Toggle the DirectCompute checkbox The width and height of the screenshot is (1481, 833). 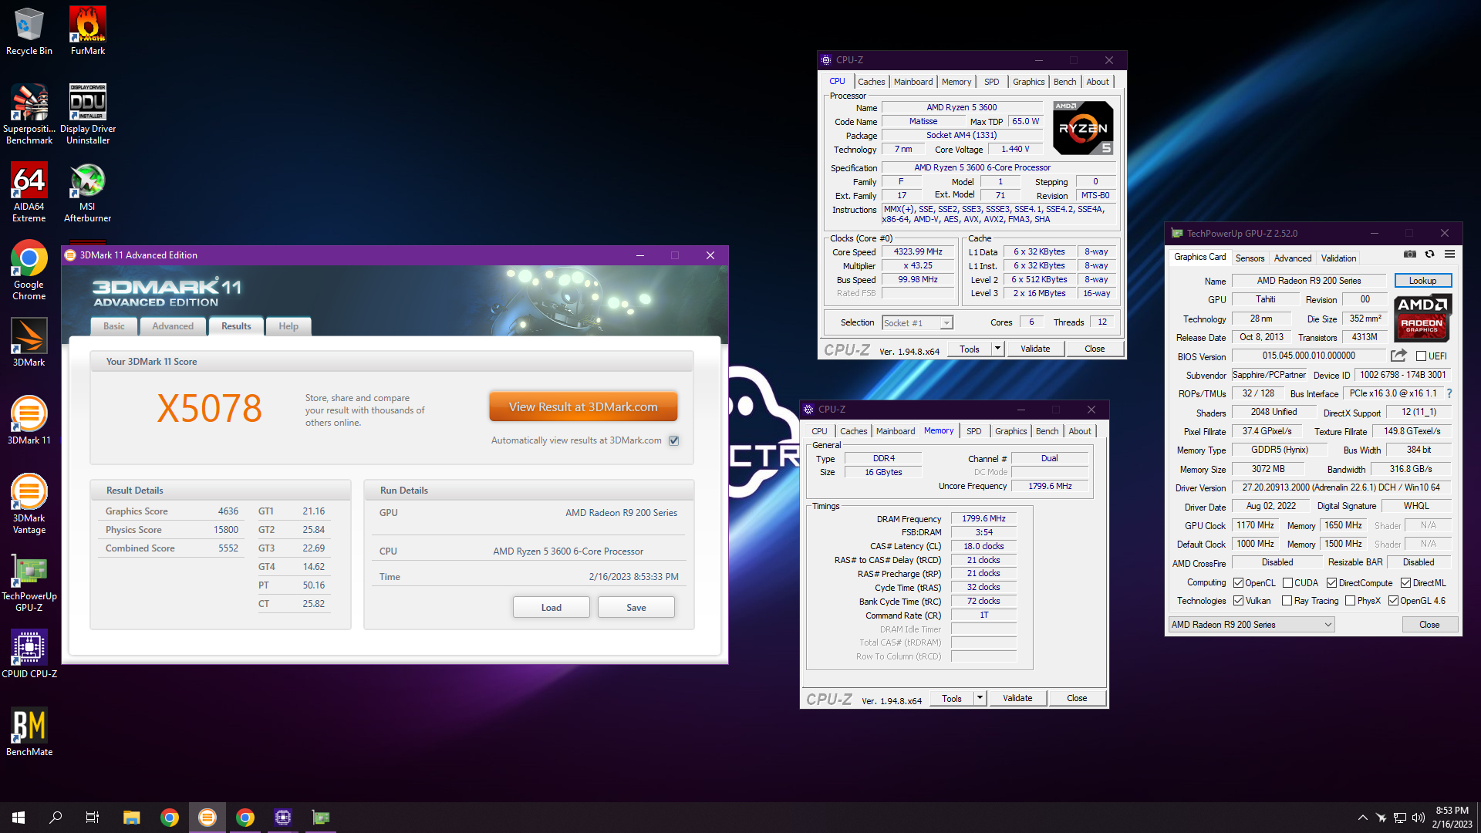pyautogui.click(x=1331, y=583)
